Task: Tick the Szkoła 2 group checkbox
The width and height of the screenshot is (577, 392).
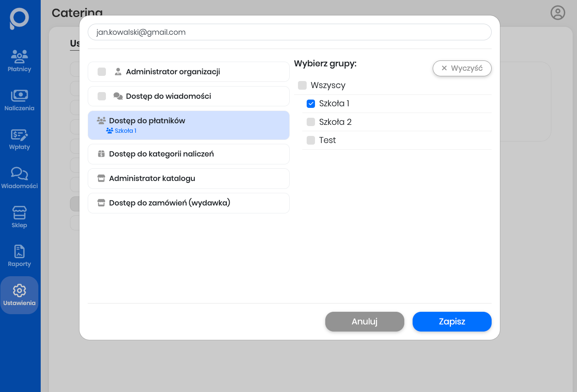Action: pyautogui.click(x=311, y=122)
